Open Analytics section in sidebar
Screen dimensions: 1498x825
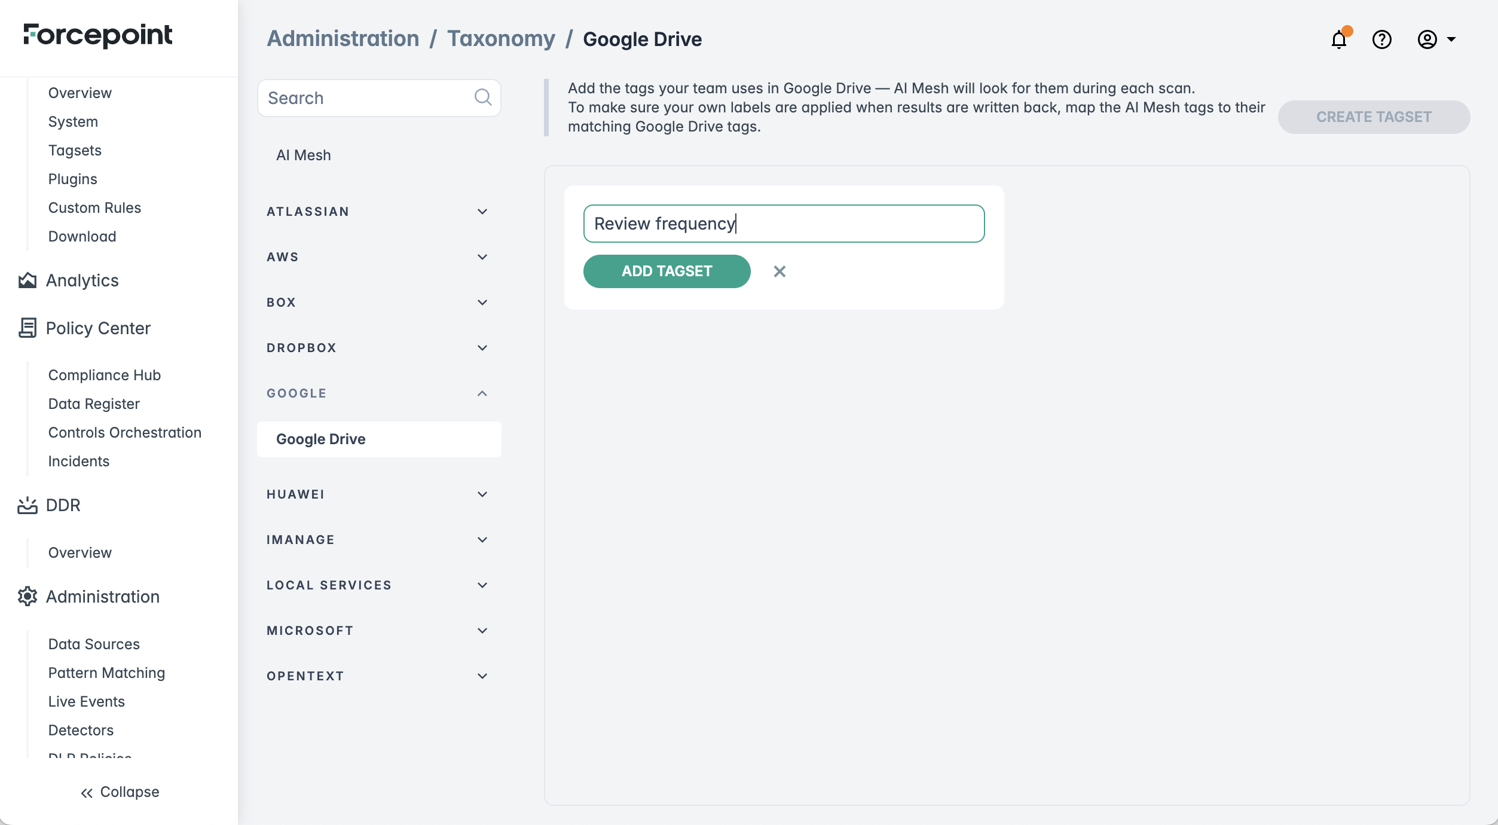82,280
